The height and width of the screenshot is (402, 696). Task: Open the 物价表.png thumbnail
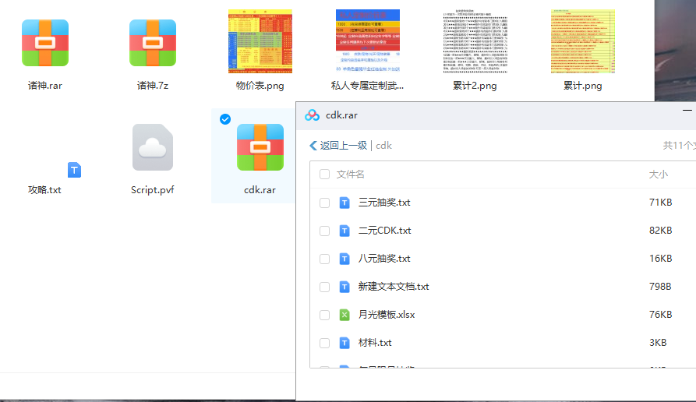click(260, 41)
